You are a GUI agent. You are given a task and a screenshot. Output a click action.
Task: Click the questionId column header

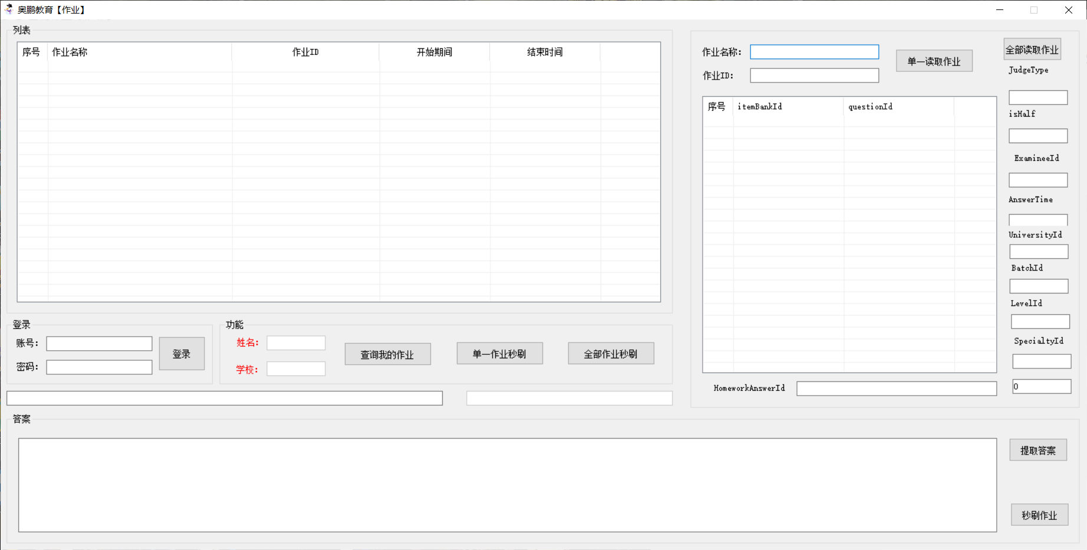899,107
